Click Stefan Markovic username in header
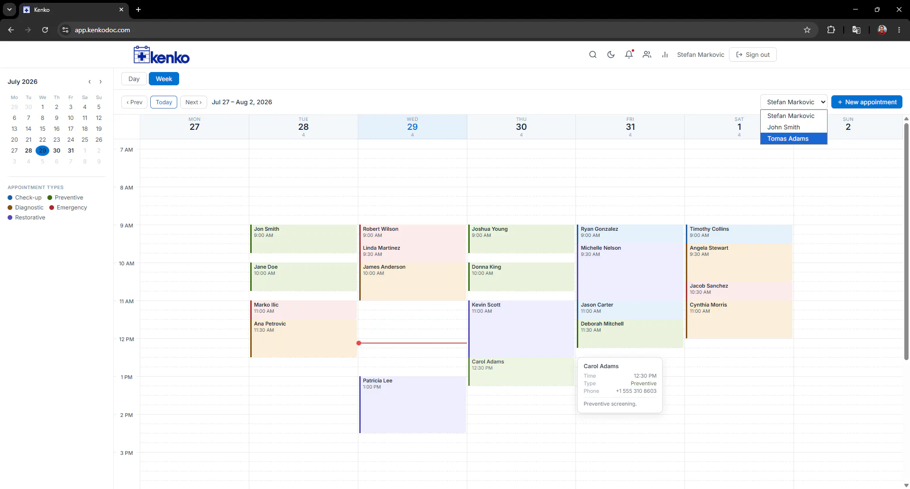910x489 pixels. click(x=701, y=54)
